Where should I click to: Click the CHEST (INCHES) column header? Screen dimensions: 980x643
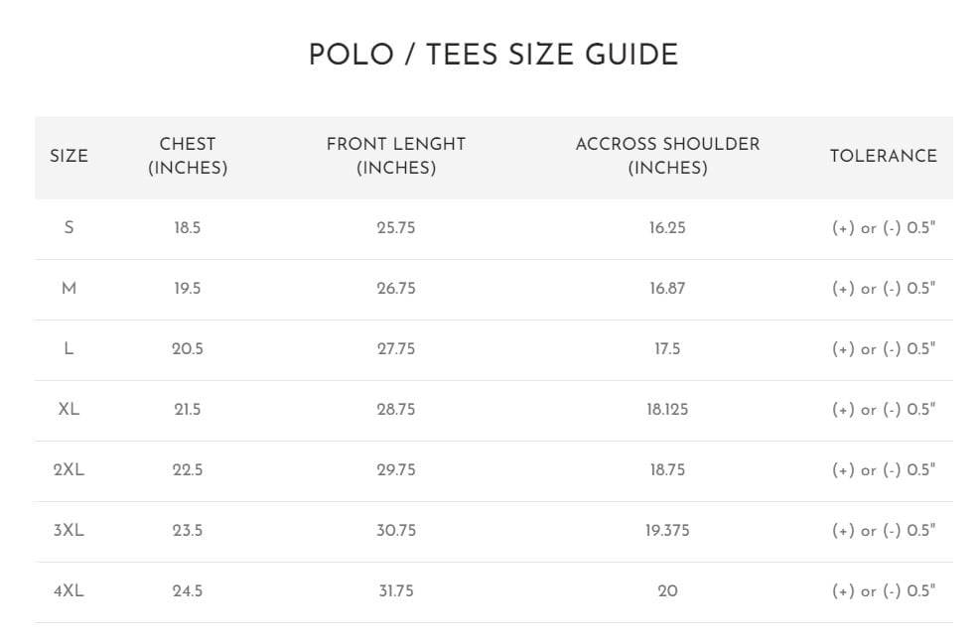[x=188, y=156]
